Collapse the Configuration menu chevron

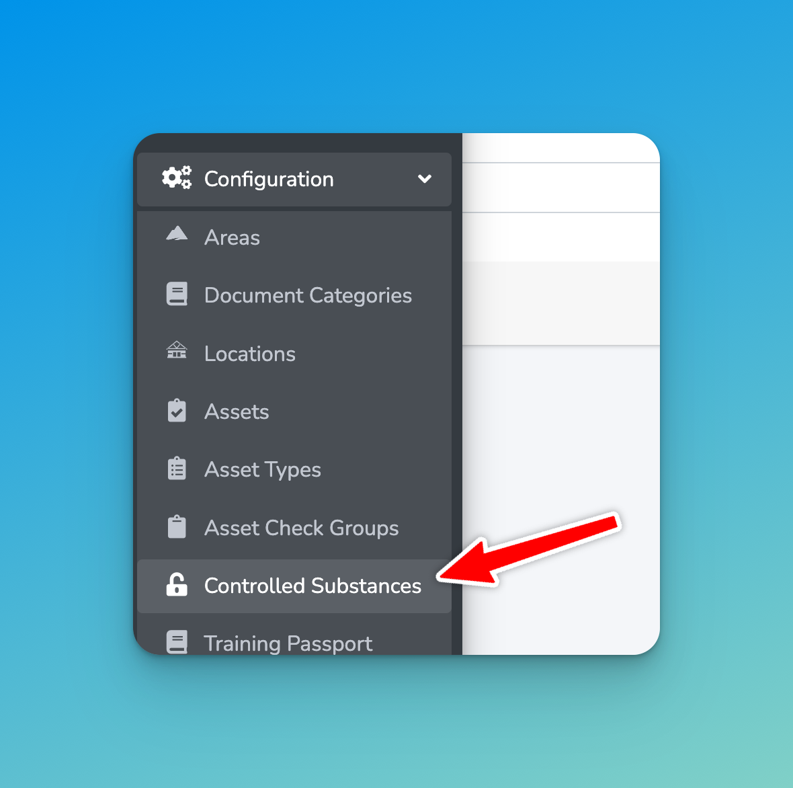click(x=424, y=179)
